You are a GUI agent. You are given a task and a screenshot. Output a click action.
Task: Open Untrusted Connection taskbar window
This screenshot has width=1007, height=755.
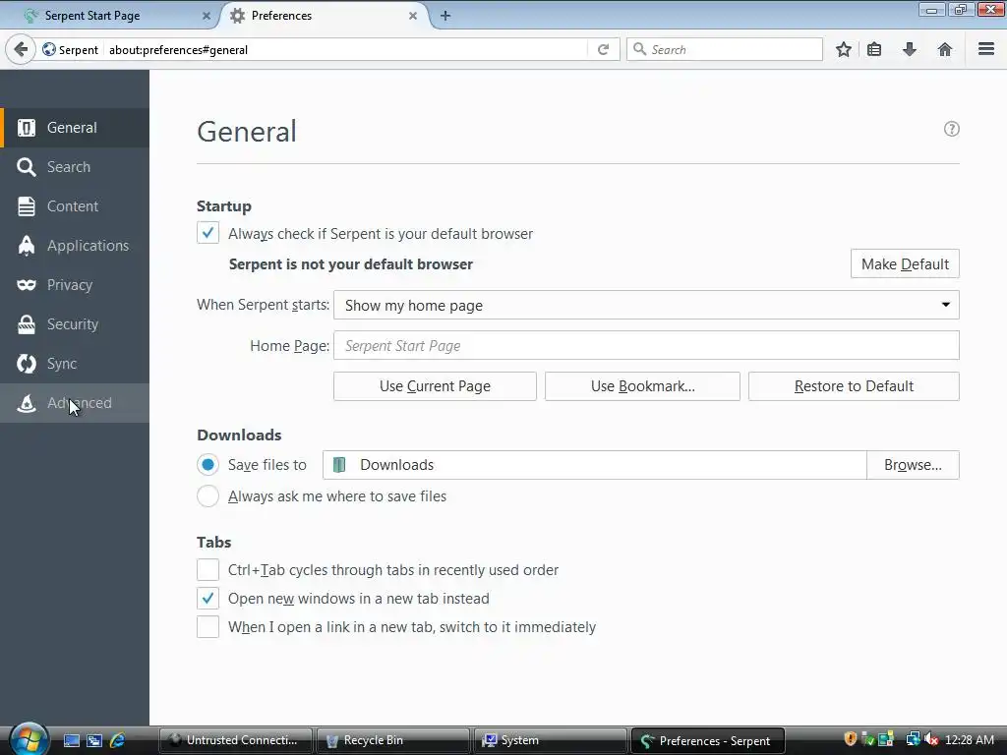(x=235, y=740)
